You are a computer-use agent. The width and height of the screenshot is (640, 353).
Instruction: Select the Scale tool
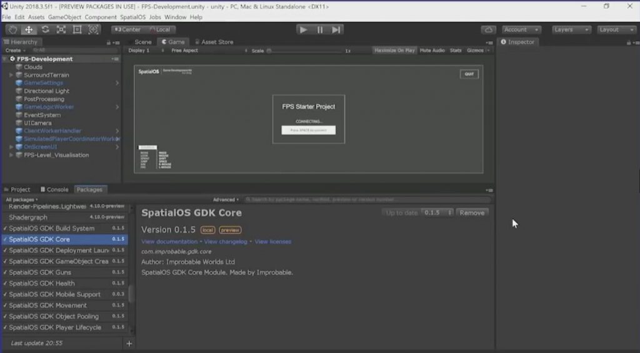(61, 30)
